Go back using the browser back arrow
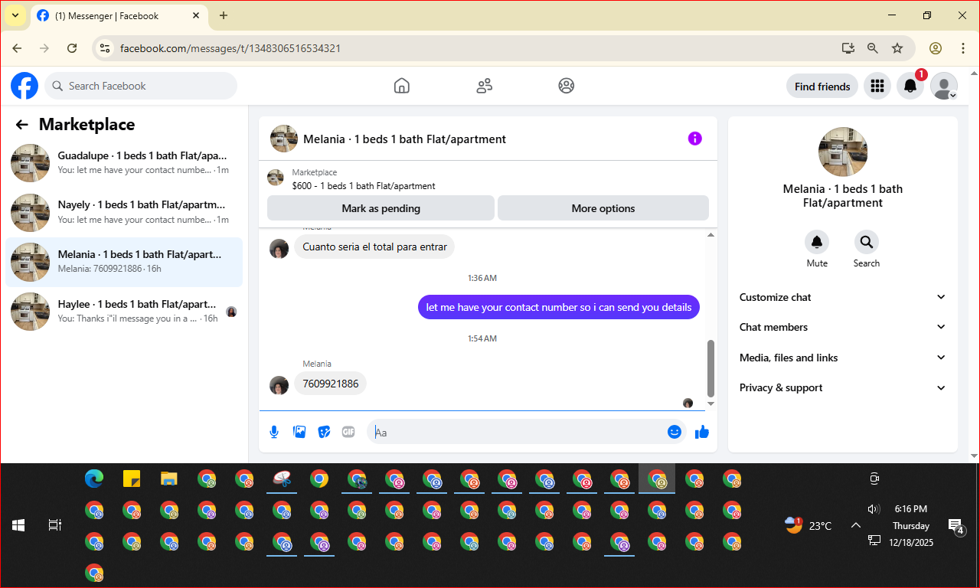The height and width of the screenshot is (588, 980). pyautogui.click(x=17, y=48)
